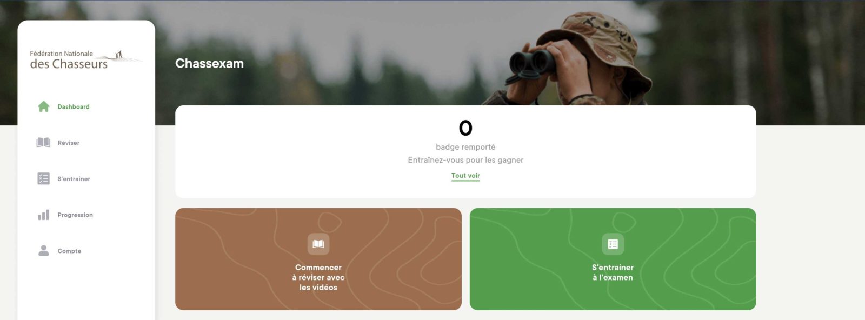The height and width of the screenshot is (320, 865).
Task: Select the S'entrainer checklist icon
Action: (43, 178)
